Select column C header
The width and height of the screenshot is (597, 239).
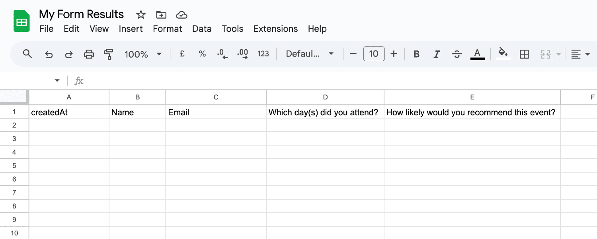(216, 97)
